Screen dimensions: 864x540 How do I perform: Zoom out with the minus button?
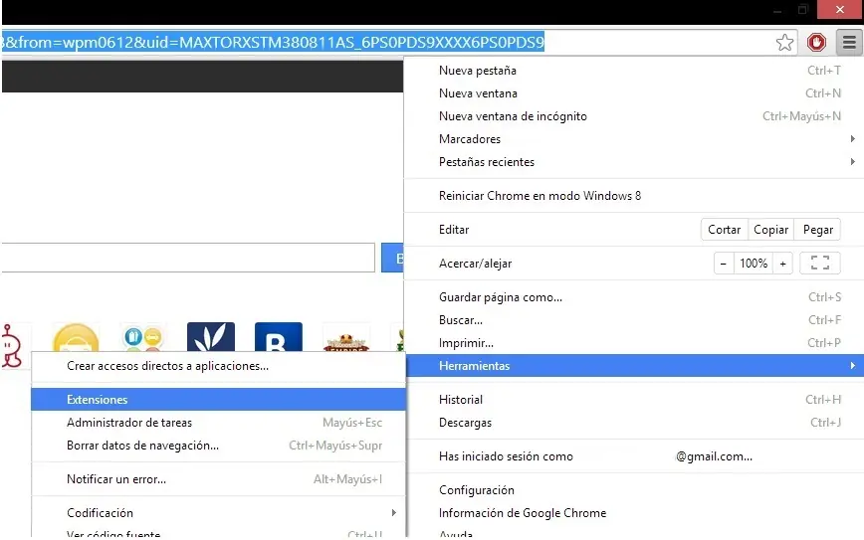pyautogui.click(x=724, y=264)
